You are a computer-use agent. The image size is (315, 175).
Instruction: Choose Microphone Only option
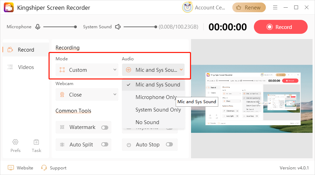coord(153,97)
